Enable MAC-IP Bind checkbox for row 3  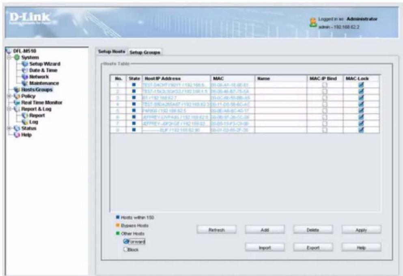[x=325, y=98]
